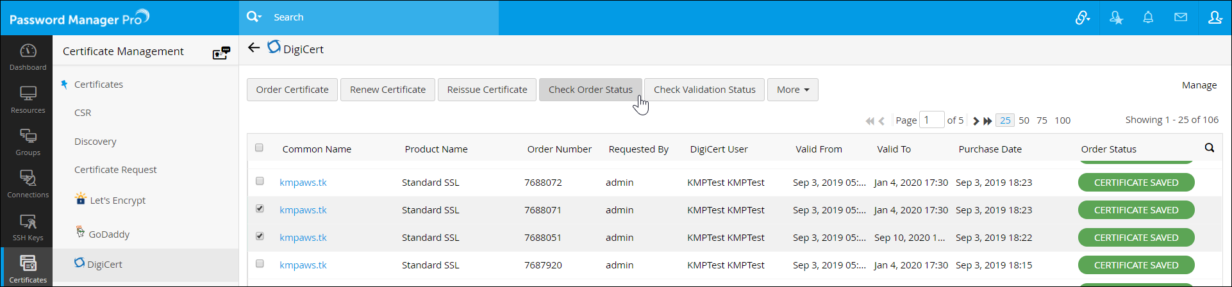
Task: Expand the More dropdown button
Action: pyautogui.click(x=792, y=90)
